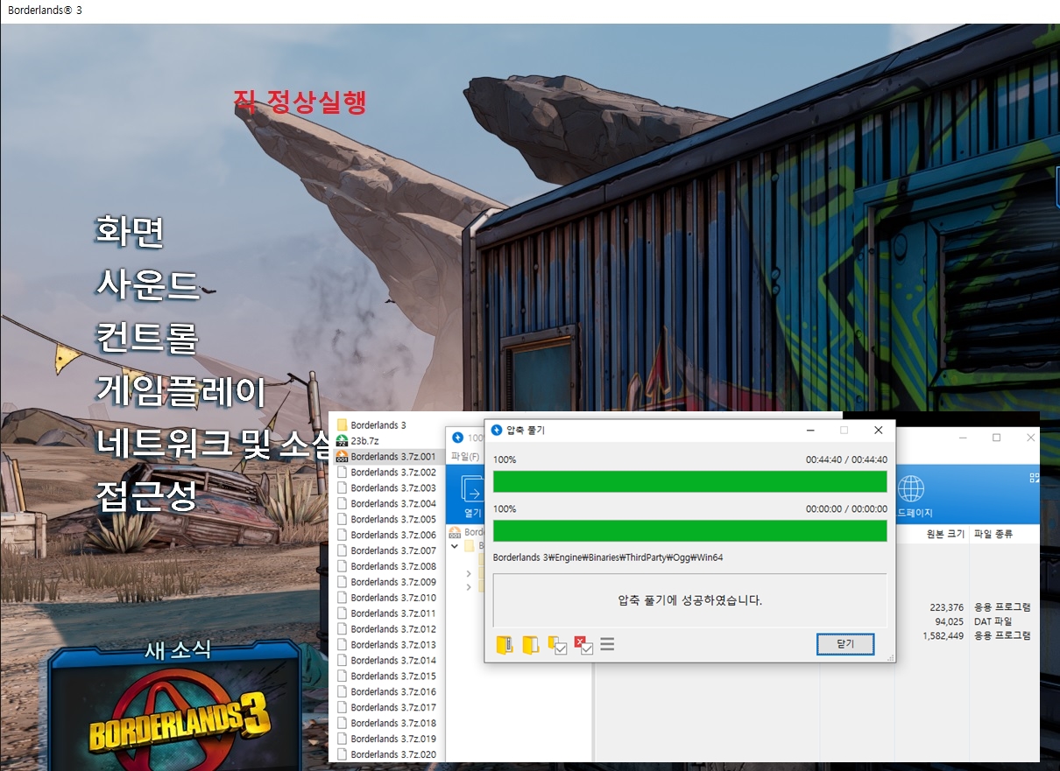Select file Borderlands 3.7z.005
The width and height of the screenshot is (1060, 771).
(x=393, y=520)
